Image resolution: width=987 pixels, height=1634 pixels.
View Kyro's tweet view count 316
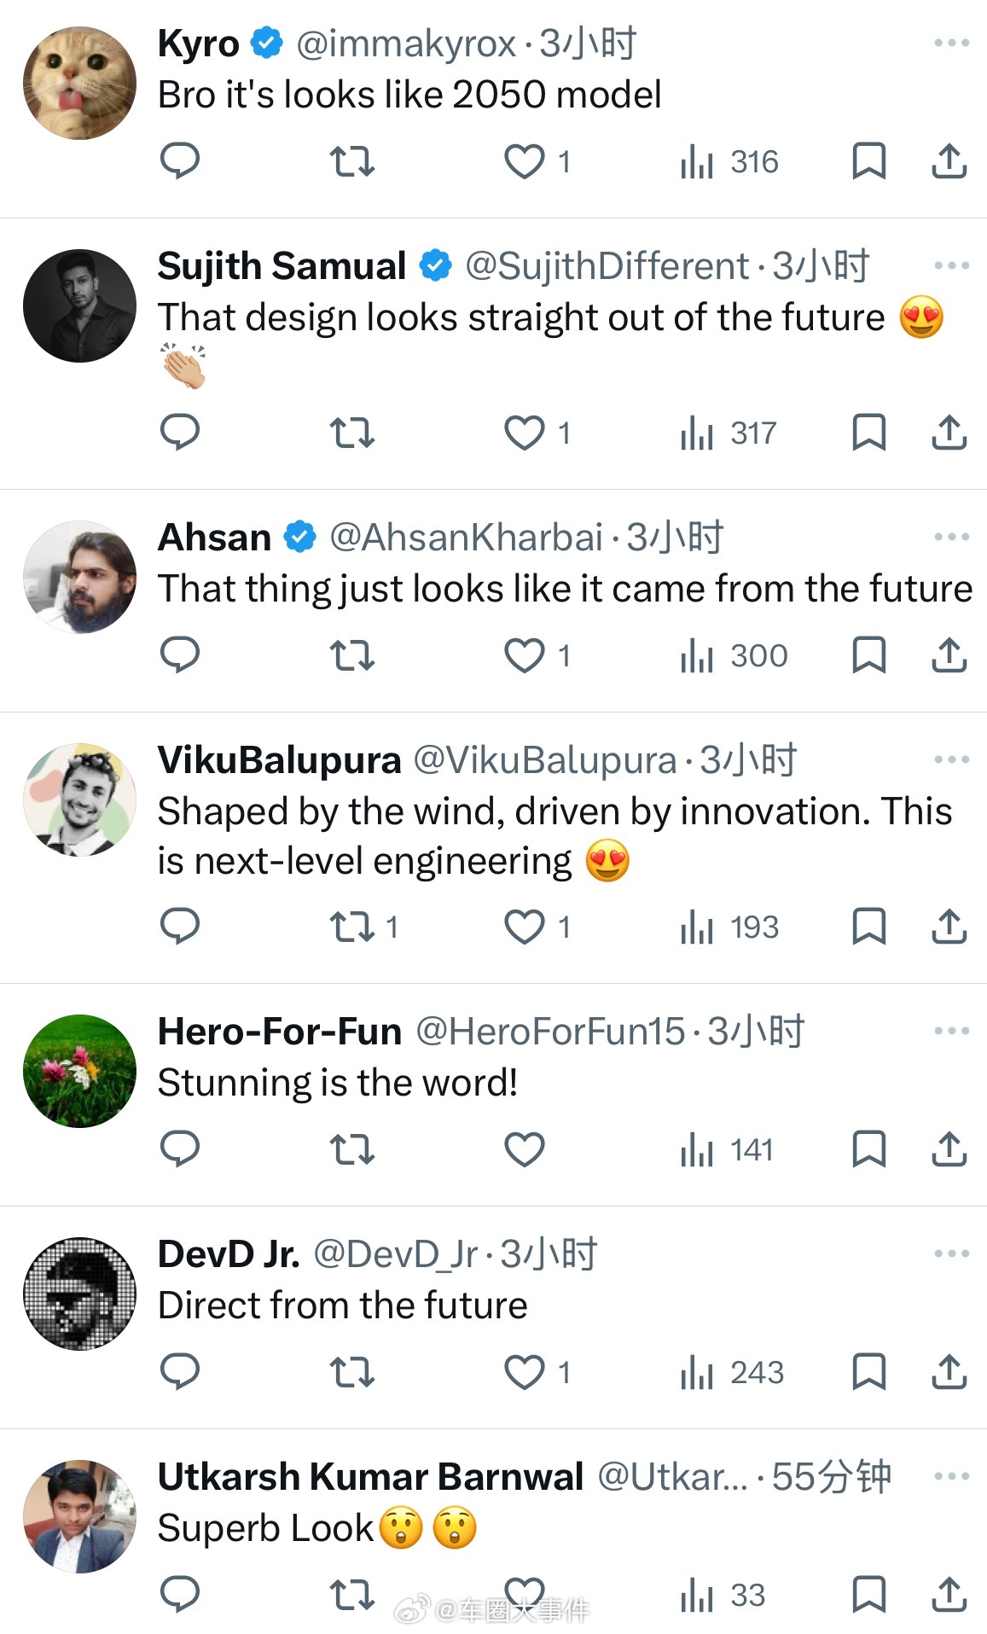[729, 161]
